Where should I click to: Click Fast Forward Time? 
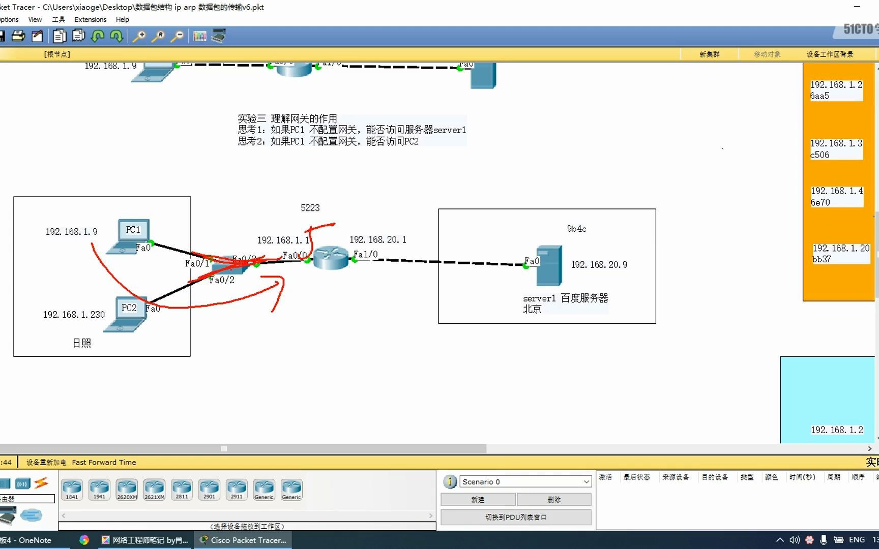point(104,463)
